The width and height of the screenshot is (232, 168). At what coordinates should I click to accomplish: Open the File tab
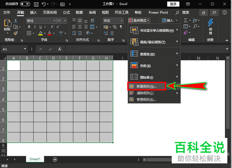pyautogui.click(x=6, y=12)
